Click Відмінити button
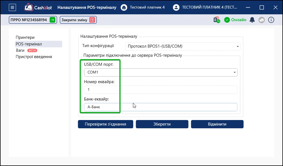 click(x=217, y=124)
